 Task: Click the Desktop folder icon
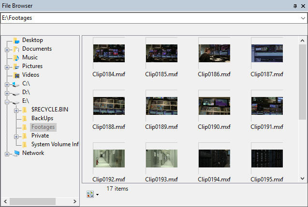click(x=17, y=40)
